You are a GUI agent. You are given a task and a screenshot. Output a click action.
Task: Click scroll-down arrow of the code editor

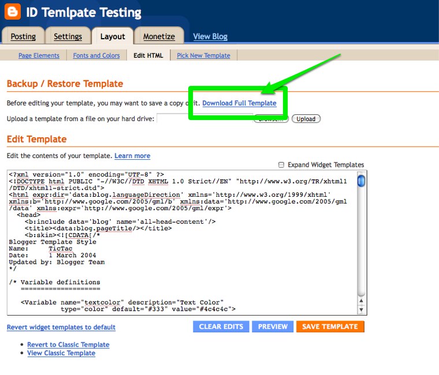point(361,310)
